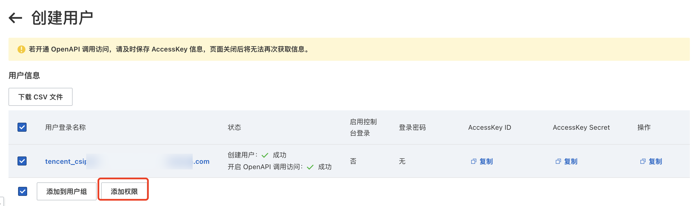The width and height of the screenshot is (691, 206).
Task: Click the 添加权限 button
Action: click(x=124, y=191)
